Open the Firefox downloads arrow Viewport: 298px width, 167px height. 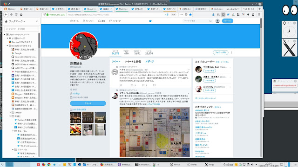tap(213, 14)
